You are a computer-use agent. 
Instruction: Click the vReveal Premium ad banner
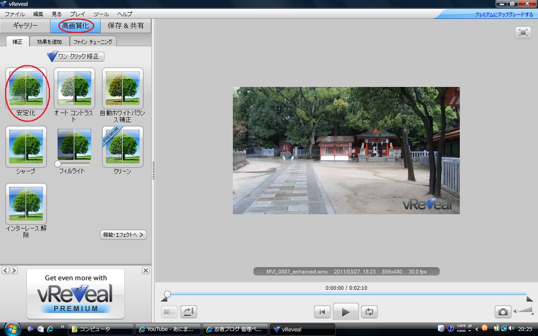76,294
